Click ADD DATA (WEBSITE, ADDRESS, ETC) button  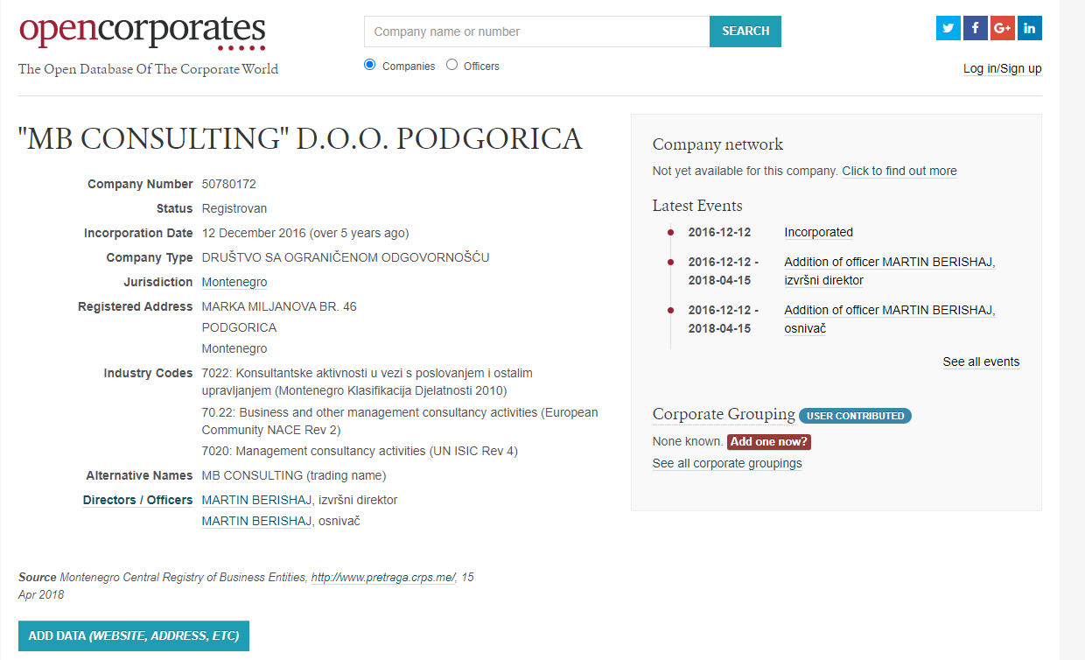pyautogui.click(x=134, y=635)
